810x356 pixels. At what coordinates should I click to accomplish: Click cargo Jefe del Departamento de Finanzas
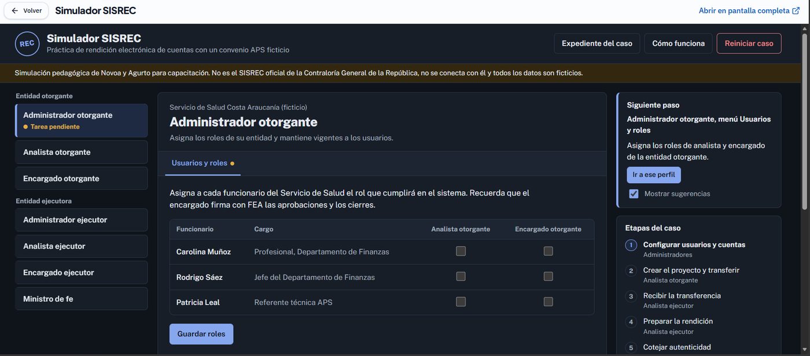point(315,277)
